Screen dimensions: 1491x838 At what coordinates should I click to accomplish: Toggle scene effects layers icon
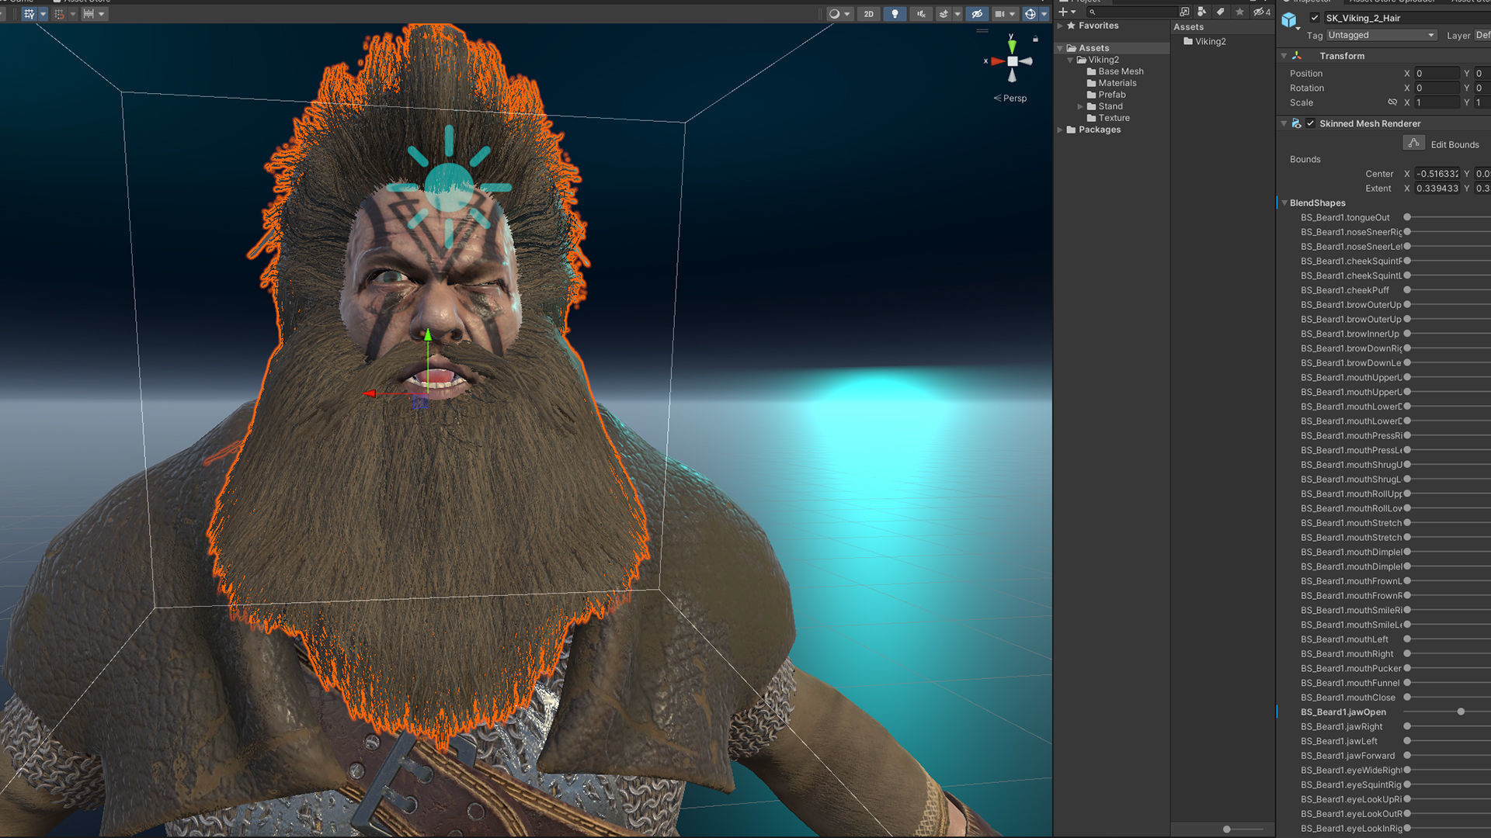944,14
